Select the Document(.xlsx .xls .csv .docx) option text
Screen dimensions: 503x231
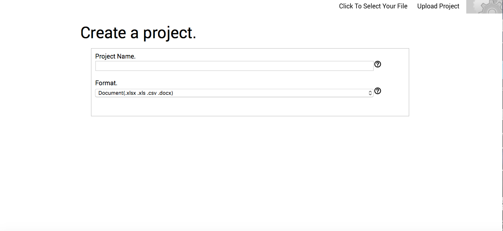136,93
